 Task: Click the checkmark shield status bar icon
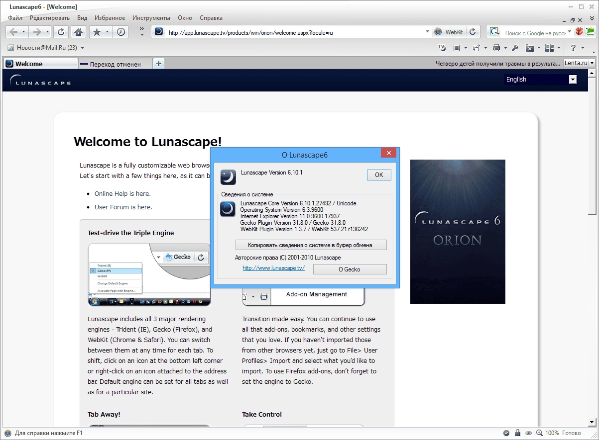(506, 433)
